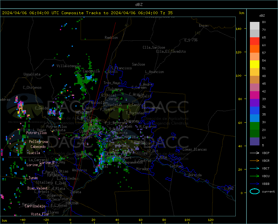The width and height of the screenshot is (278, 224).
Task: Click the 12_Oct map label
Action: (x=153, y=151)
